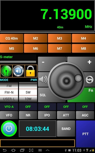
Task: Tap the grey speaker volume button
Action: 43,80
